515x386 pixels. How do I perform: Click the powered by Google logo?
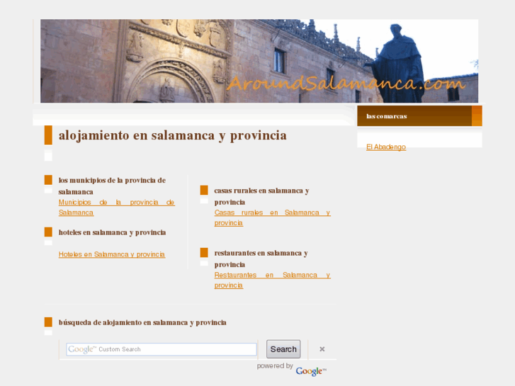coord(311,371)
